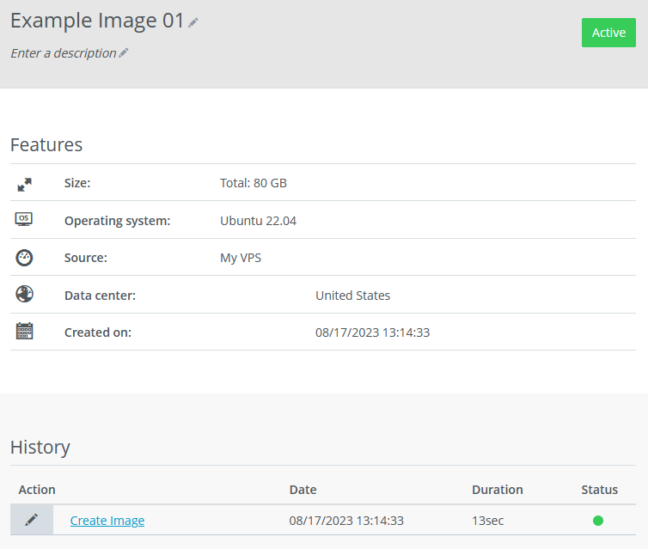Click the Status column header
The height and width of the screenshot is (549, 648).
pyautogui.click(x=599, y=490)
